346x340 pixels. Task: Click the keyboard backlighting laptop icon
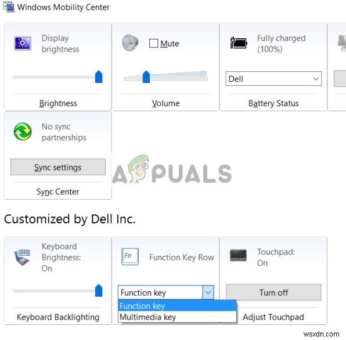22,257
